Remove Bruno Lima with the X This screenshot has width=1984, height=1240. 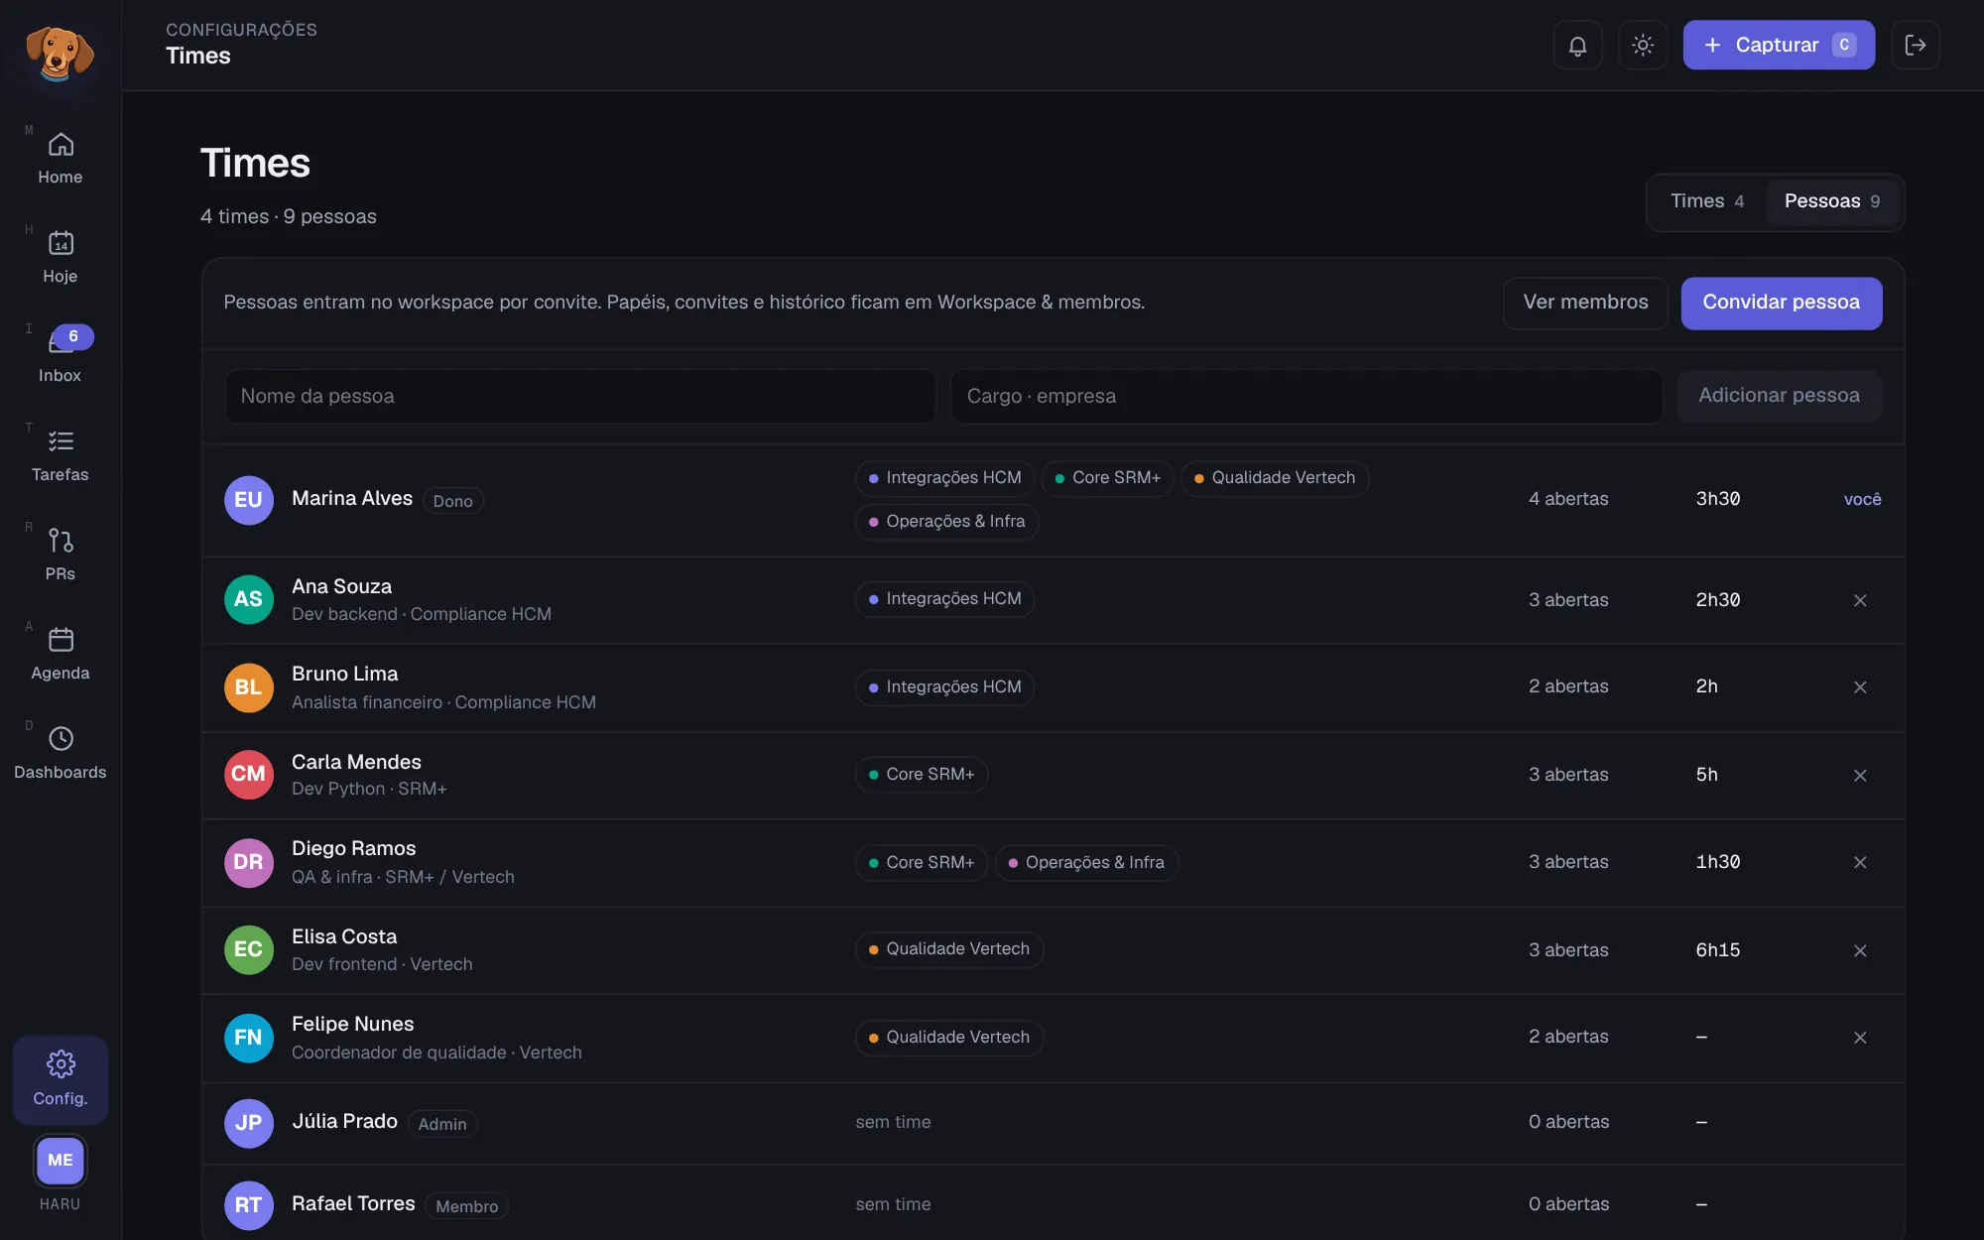(x=1860, y=687)
